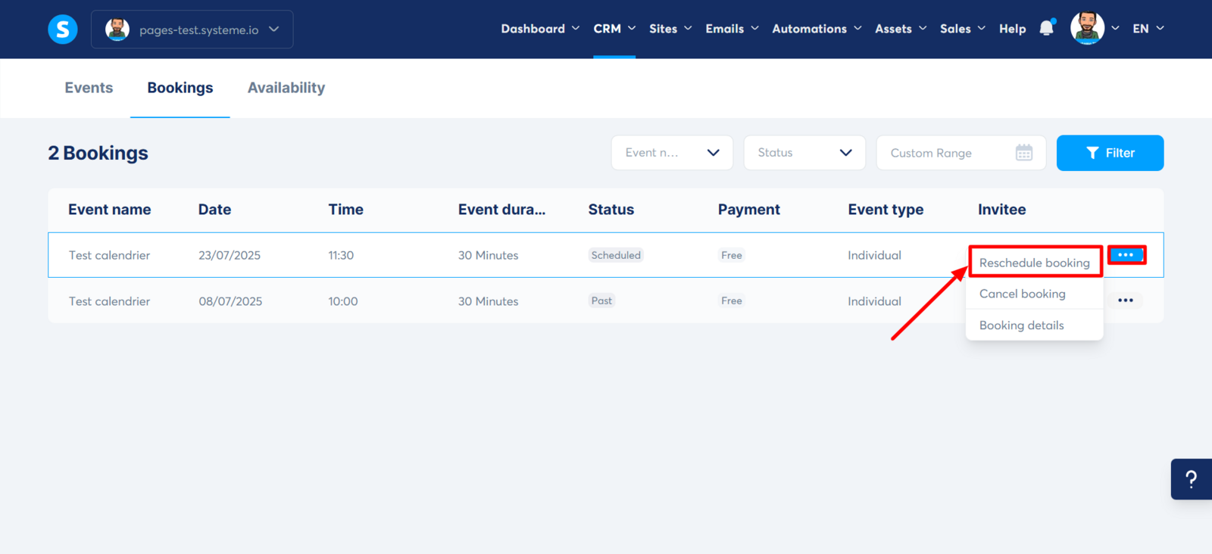Switch to the Events tab
The height and width of the screenshot is (554, 1212).
(x=89, y=88)
